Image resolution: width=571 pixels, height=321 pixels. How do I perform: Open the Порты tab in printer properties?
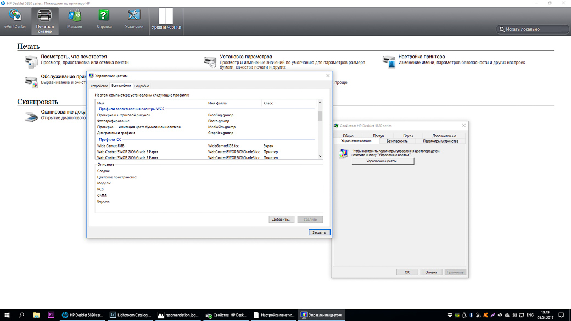tap(408, 136)
